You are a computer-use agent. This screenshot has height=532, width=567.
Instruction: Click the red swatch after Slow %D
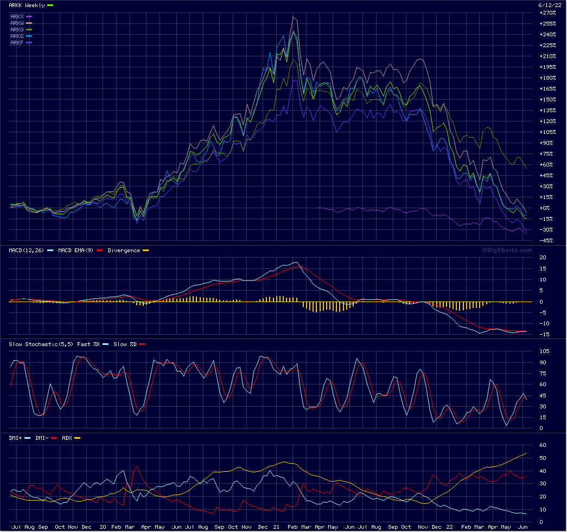point(142,344)
